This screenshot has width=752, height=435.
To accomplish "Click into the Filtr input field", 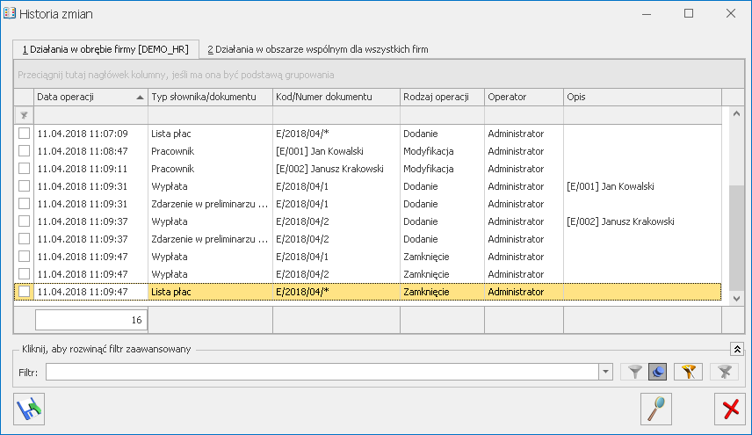I will tap(322, 372).
